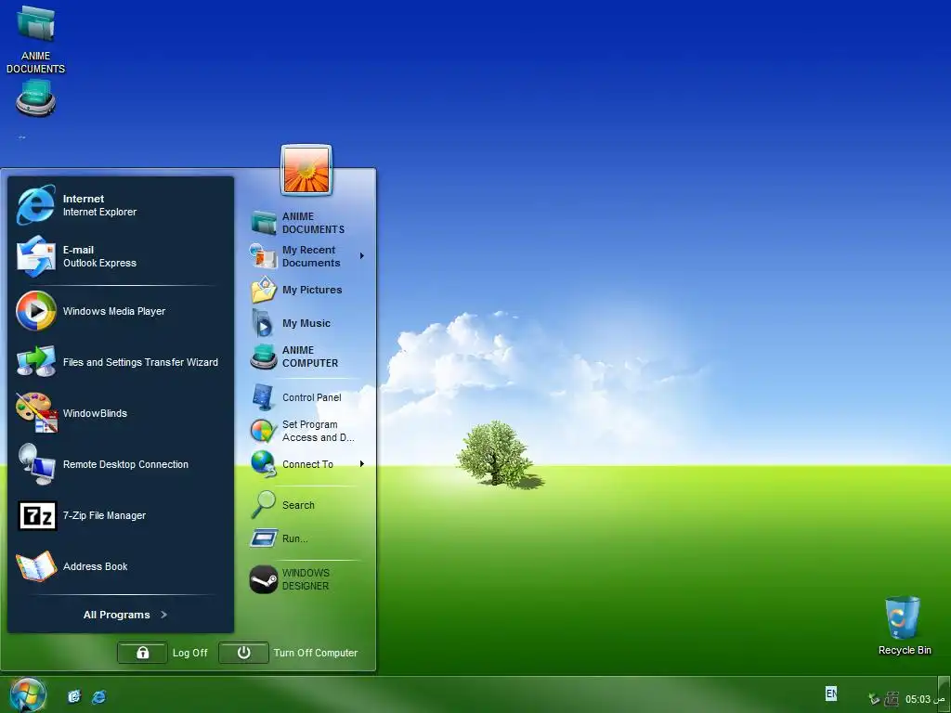Open the EN language bar indicator
The height and width of the screenshot is (713, 951).
pyautogui.click(x=831, y=693)
